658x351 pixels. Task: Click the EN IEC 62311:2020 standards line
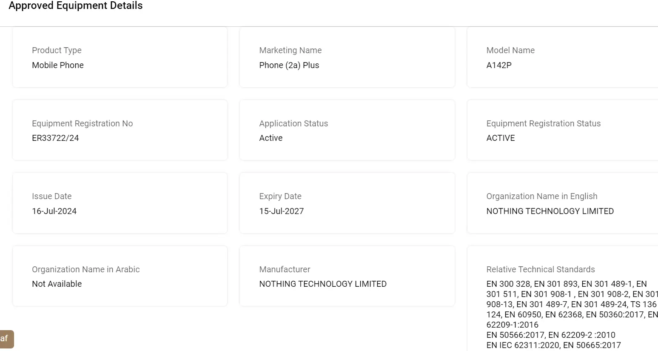tap(553, 345)
